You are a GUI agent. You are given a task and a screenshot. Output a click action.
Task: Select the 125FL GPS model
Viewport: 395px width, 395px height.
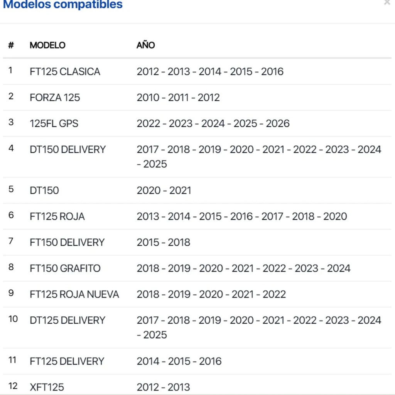54,123
